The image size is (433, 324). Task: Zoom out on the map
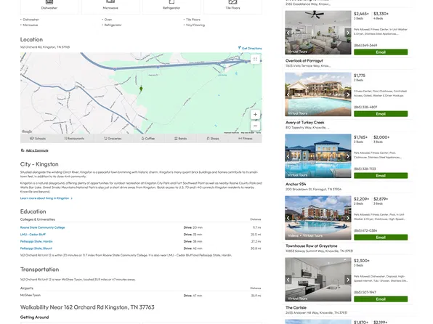click(255, 126)
